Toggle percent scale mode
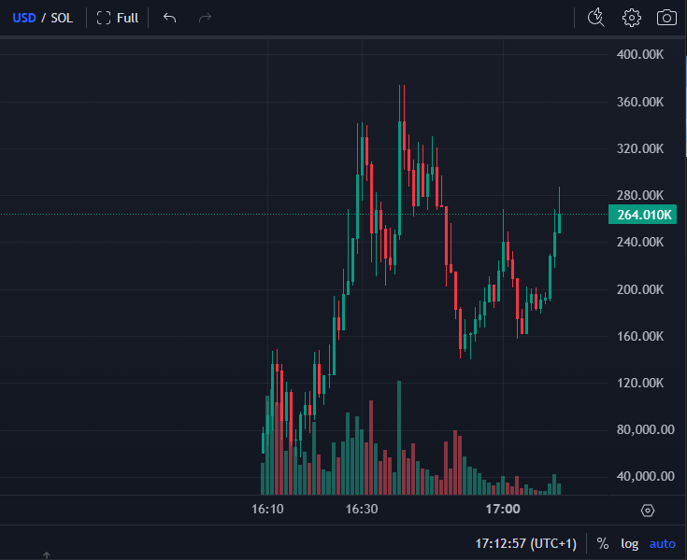This screenshot has width=687, height=560. [x=603, y=544]
